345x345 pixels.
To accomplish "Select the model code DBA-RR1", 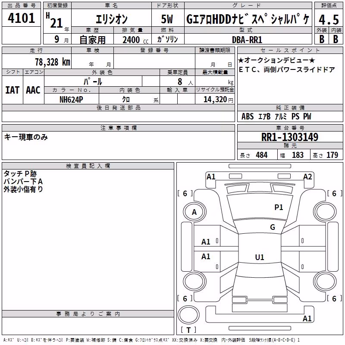I will (247, 40).
